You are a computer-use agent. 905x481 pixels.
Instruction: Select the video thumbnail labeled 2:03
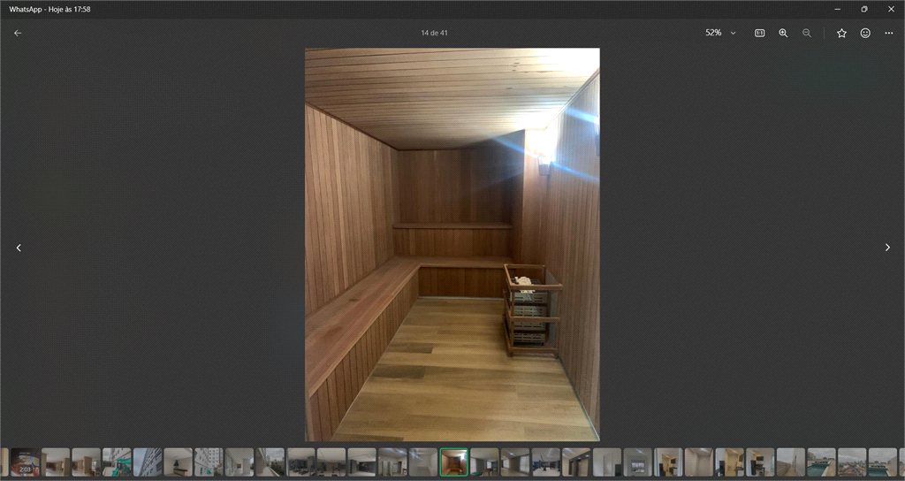click(x=26, y=462)
